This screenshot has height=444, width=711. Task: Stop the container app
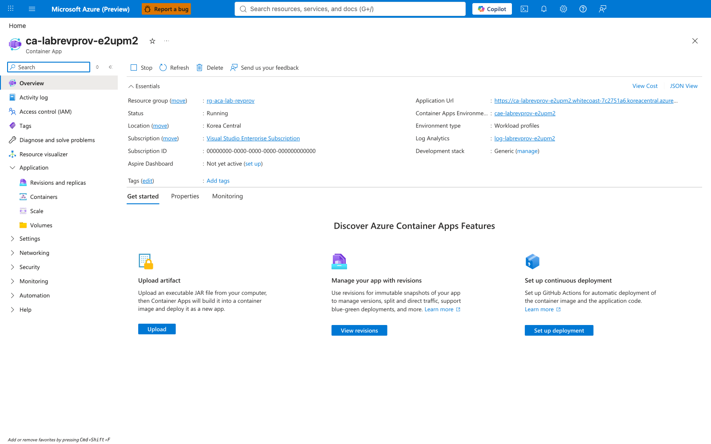[141, 67]
